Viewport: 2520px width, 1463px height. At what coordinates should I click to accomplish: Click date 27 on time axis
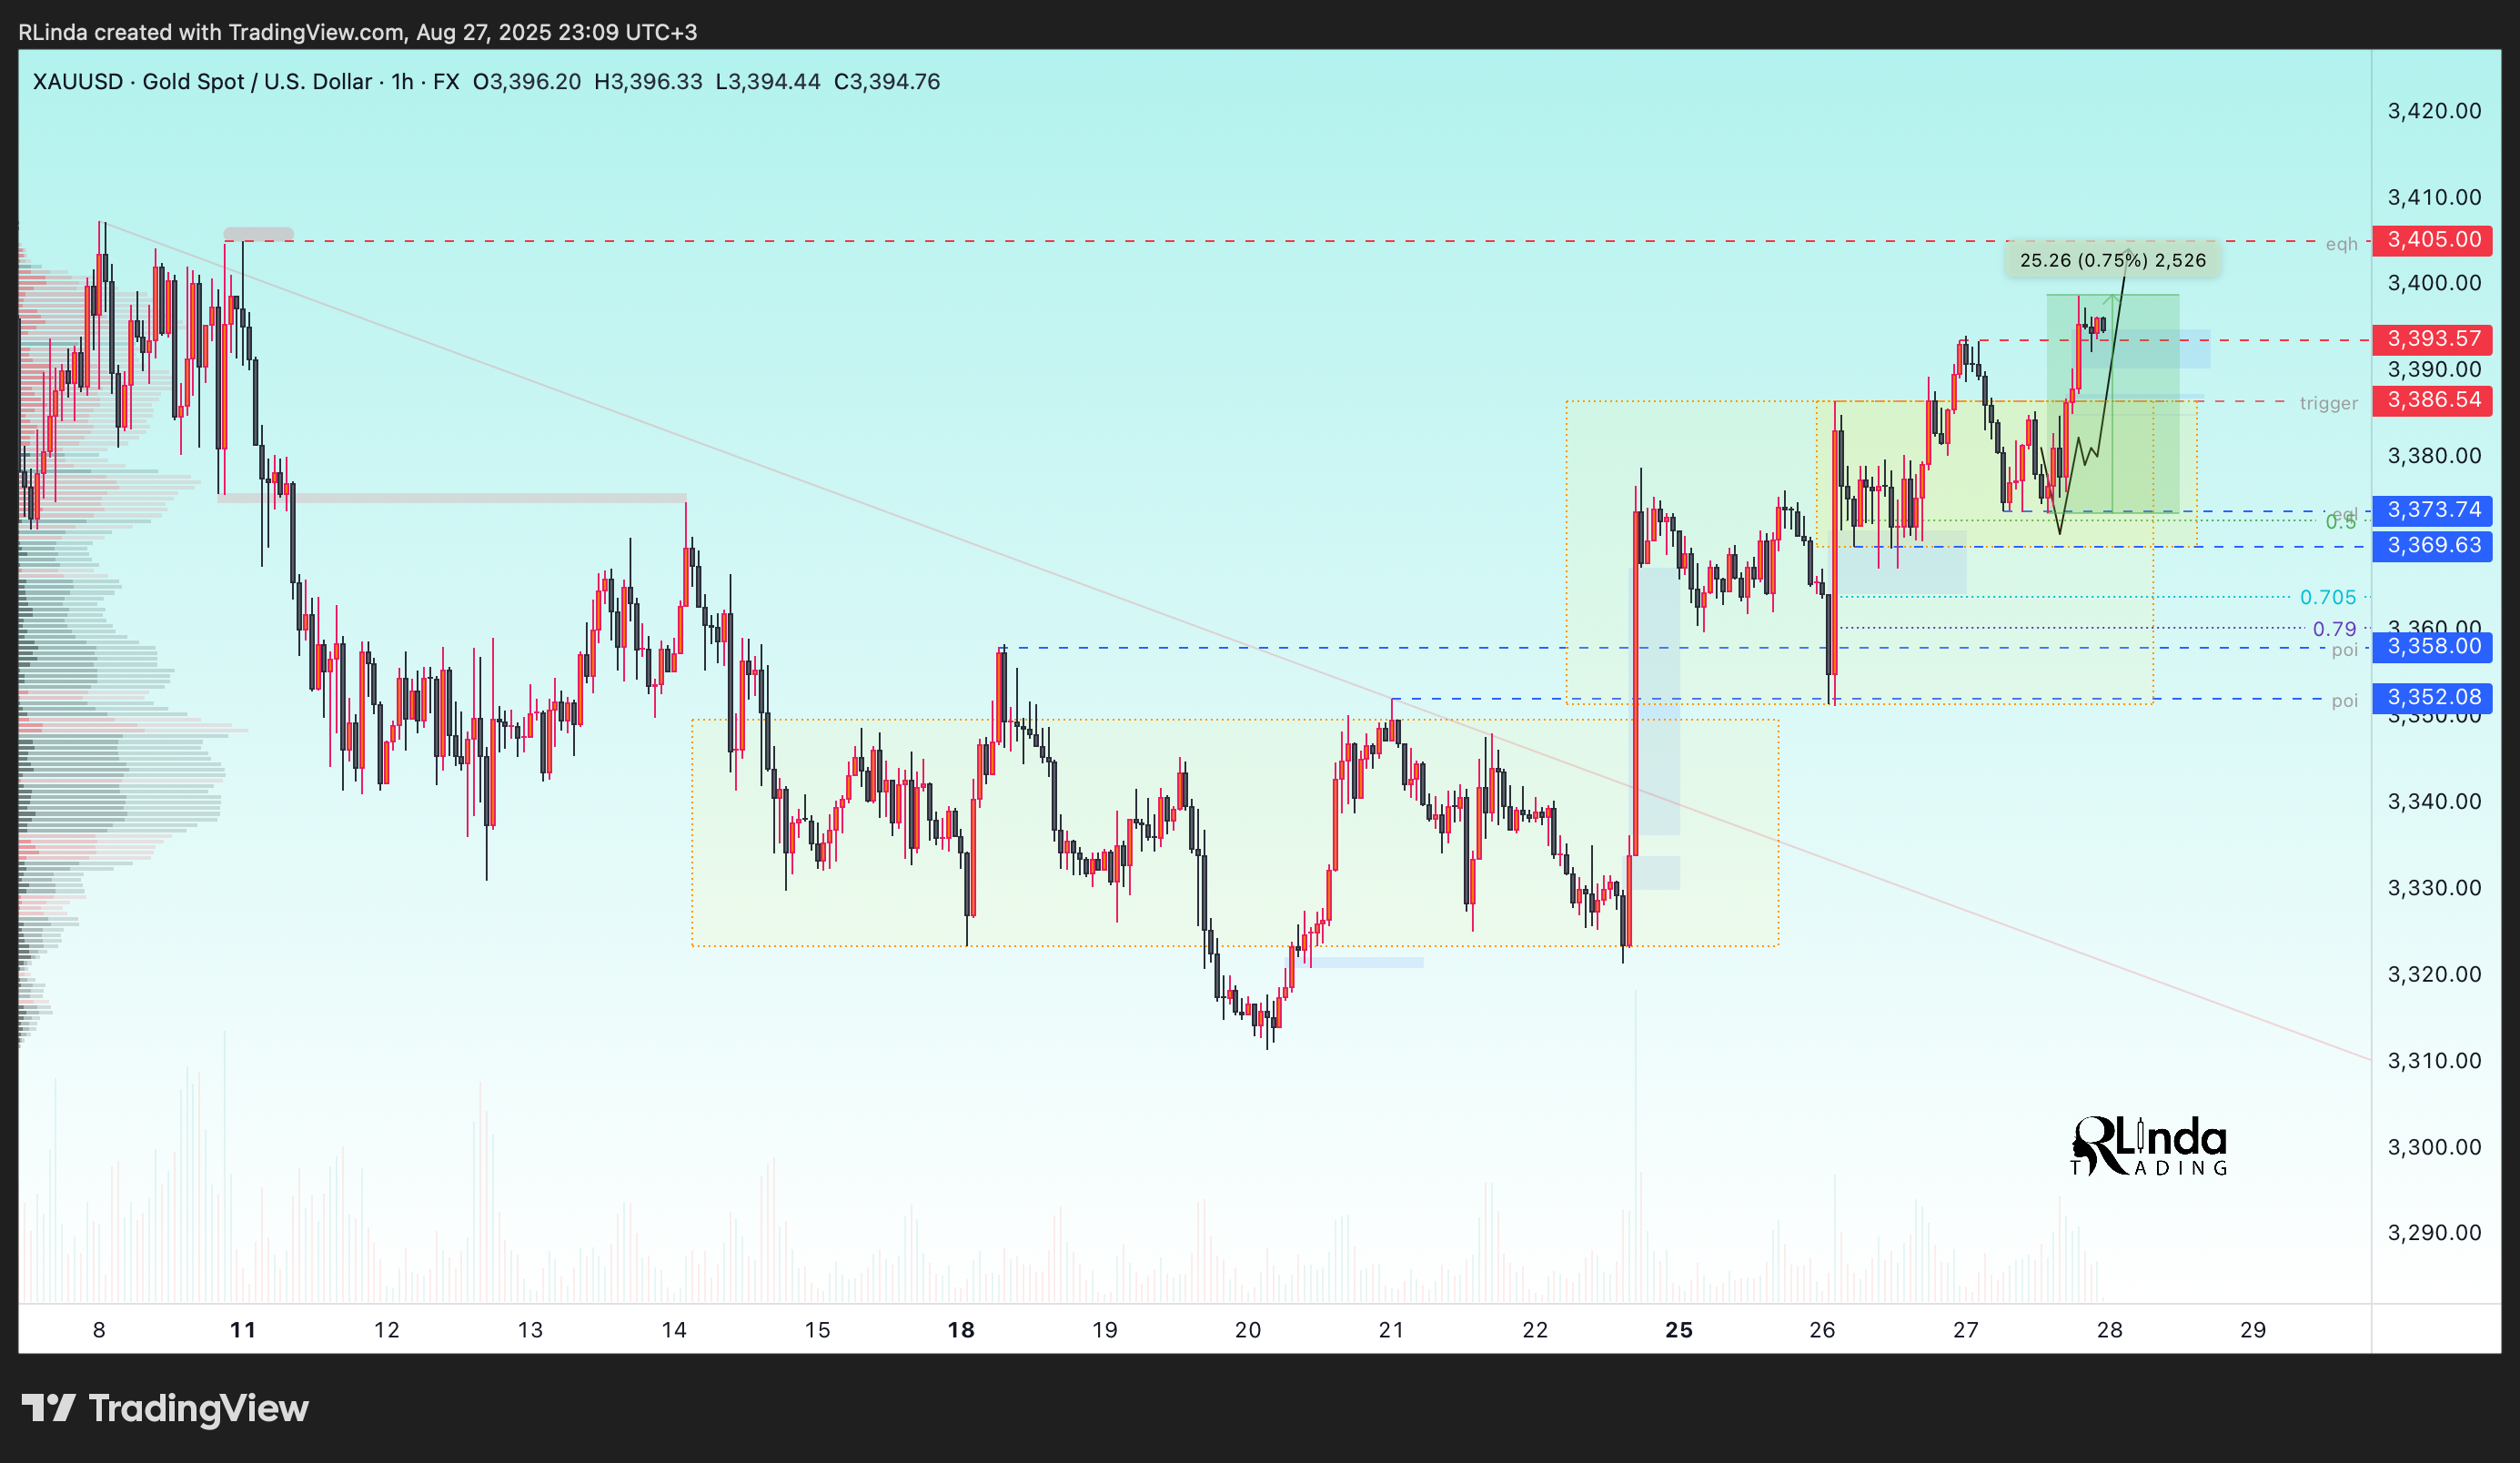point(1966,1330)
